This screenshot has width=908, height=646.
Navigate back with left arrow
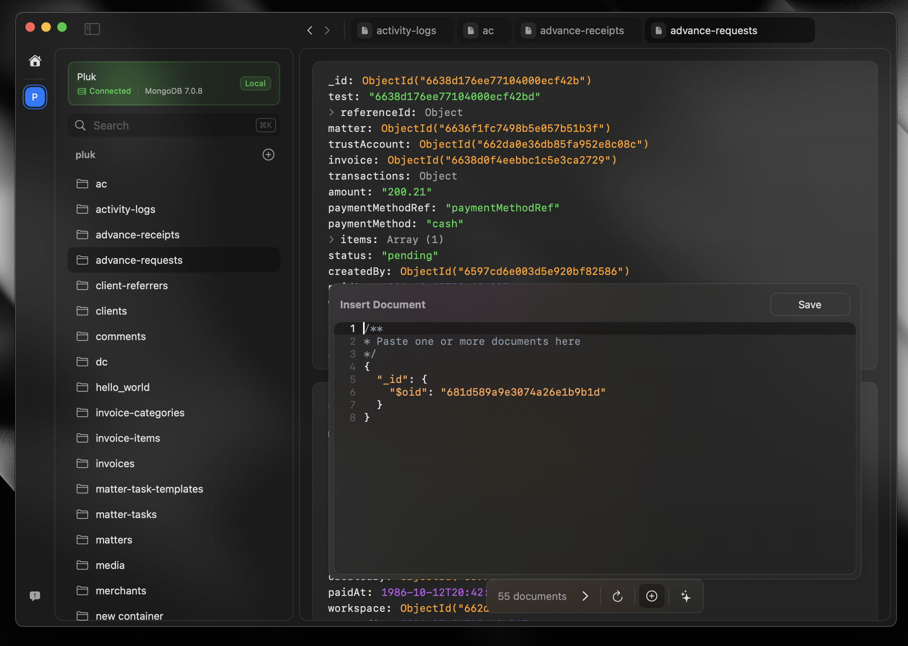(310, 31)
